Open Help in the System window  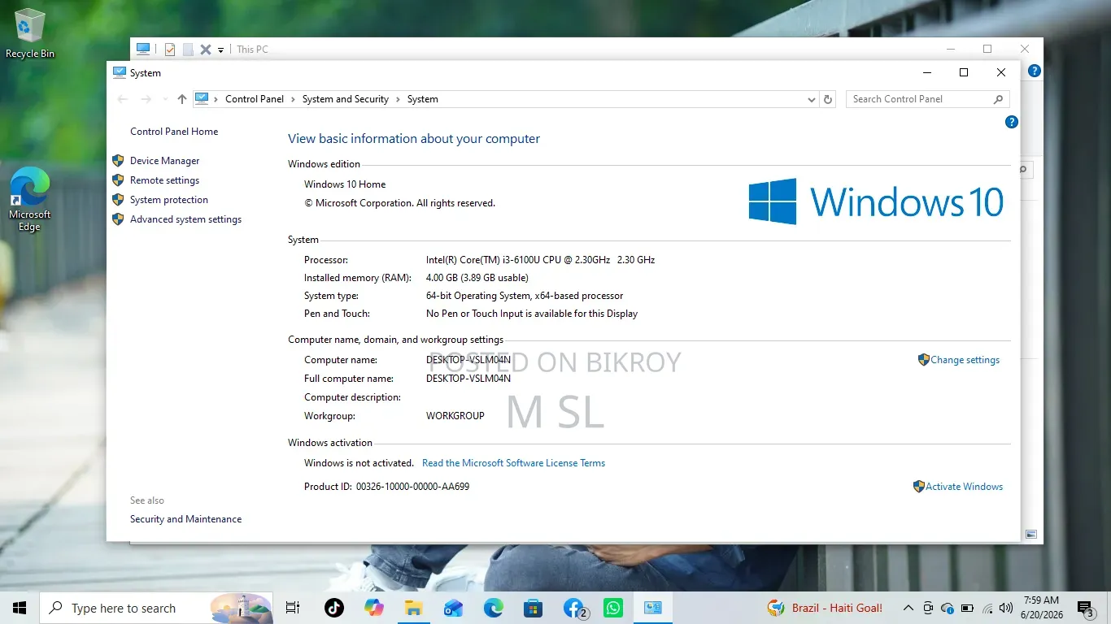tap(1012, 122)
